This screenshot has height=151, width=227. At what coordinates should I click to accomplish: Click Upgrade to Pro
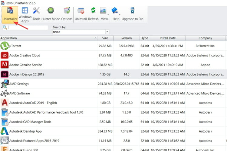pyautogui.click(x=133, y=14)
